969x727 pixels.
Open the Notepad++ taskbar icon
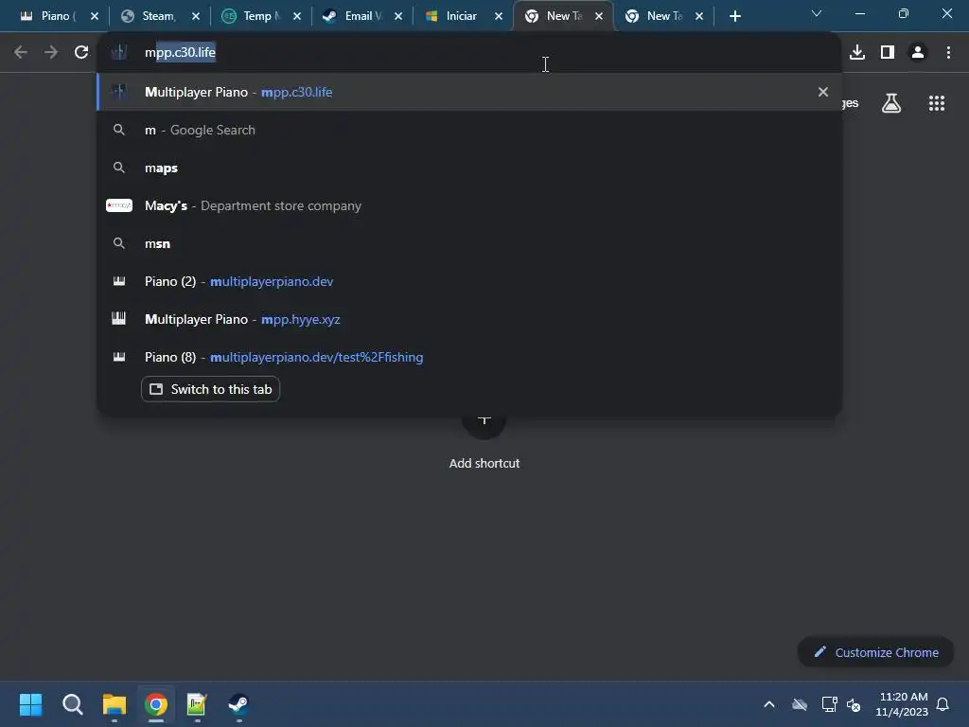point(197,704)
